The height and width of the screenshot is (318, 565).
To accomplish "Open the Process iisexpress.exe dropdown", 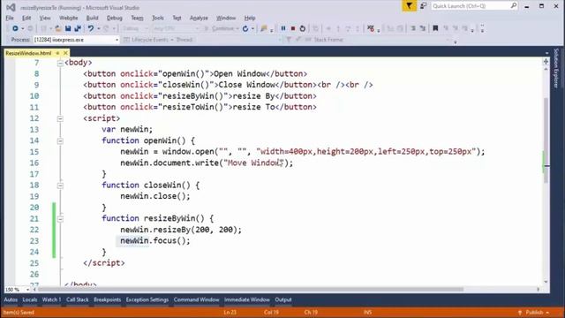I will 117,40.
